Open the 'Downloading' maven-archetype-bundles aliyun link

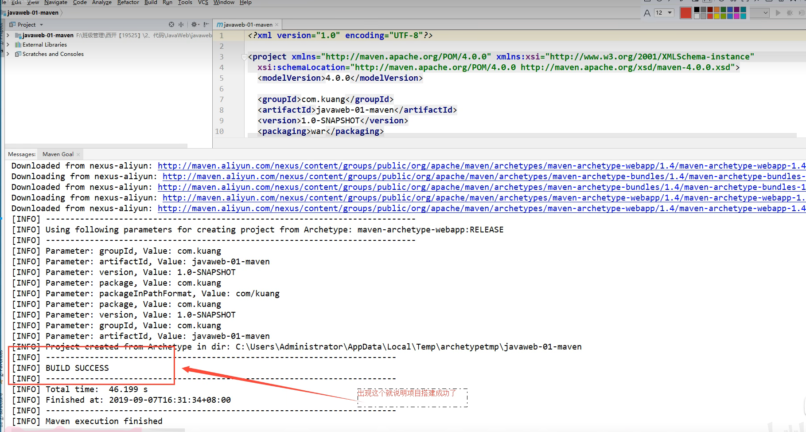click(484, 177)
